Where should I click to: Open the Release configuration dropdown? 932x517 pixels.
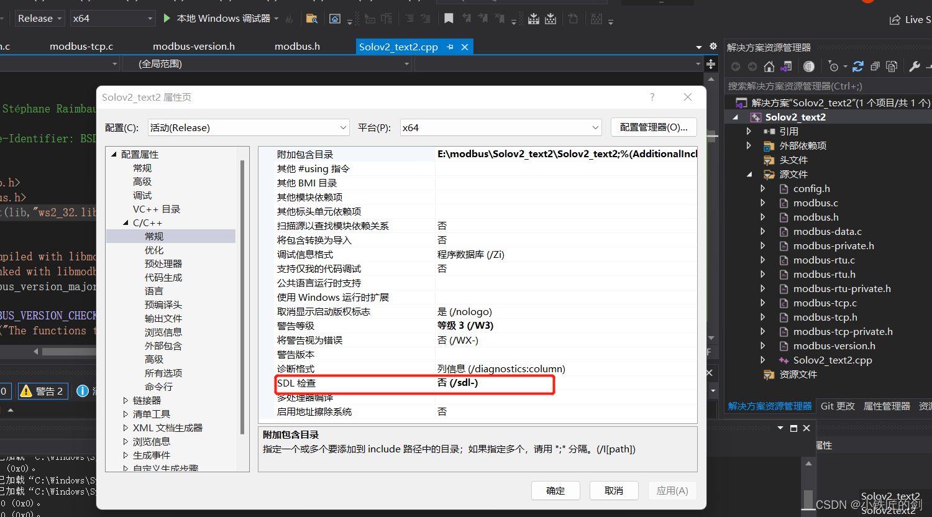(x=39, y=18)
